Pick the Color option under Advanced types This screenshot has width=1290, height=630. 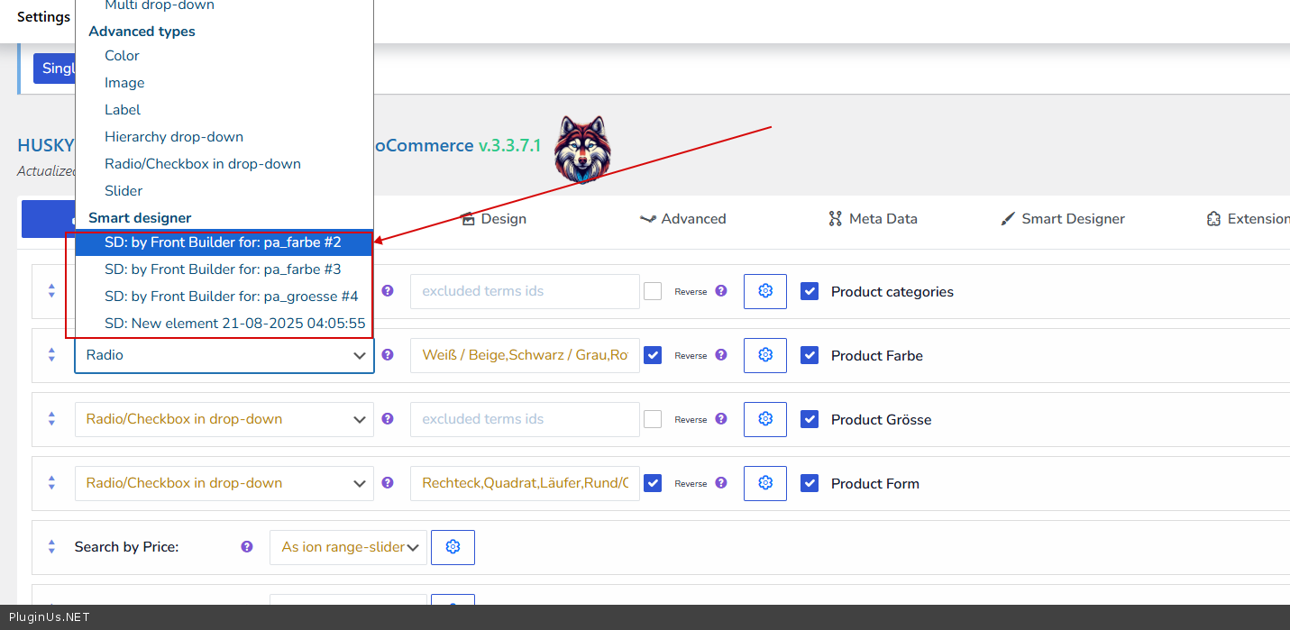point(122,56)
